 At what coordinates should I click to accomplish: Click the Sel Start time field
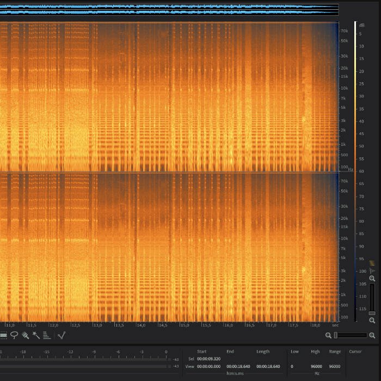pyautogui.click(x=208, y=359)
